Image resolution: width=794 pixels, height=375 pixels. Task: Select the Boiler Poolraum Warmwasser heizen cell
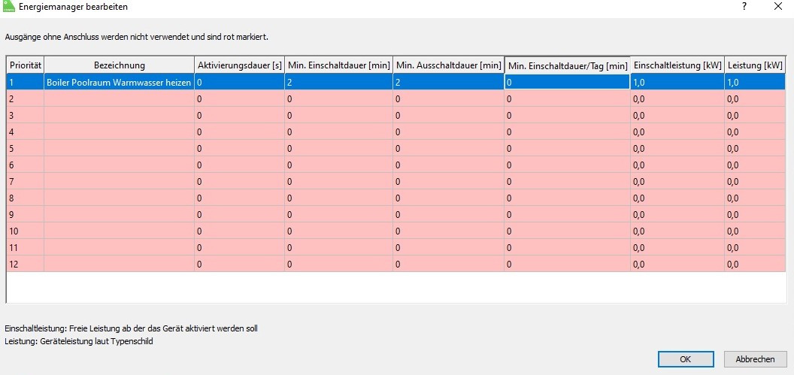click(119, 82)
